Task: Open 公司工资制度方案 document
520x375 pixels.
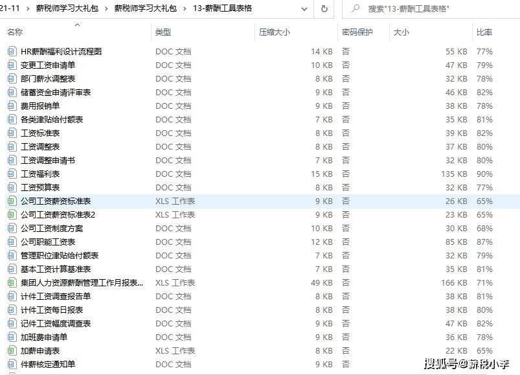Action: [x=49, y=228]
